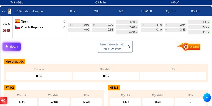The image size is (212, 106).
Task: Choose Kèo phạt góc Đội nhà 0.85
Action: [39, 76]
